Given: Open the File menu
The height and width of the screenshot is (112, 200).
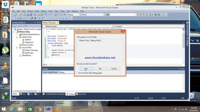Looking at the screenshot, I should (13, 11).
